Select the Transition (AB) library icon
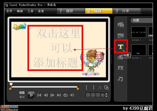 point(121,36)
